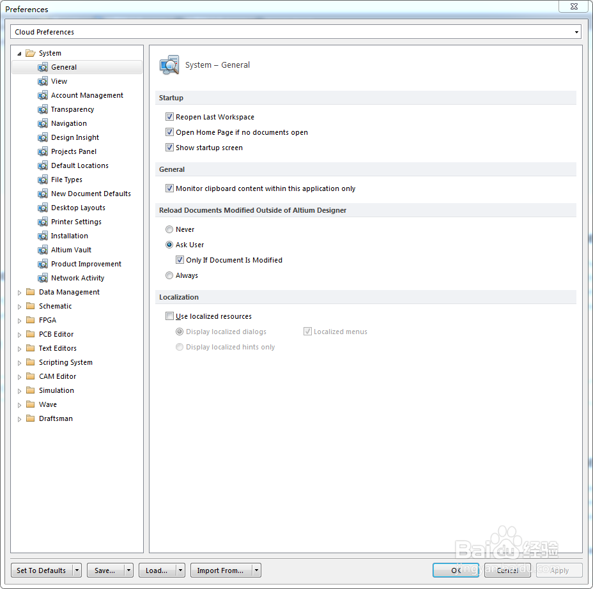Select the Always reload radio button
Screen dimensions: 593x589
[x=169, y=275]
